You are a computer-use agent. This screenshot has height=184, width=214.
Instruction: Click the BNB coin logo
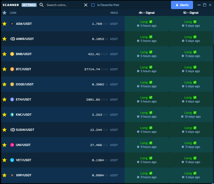12,54
